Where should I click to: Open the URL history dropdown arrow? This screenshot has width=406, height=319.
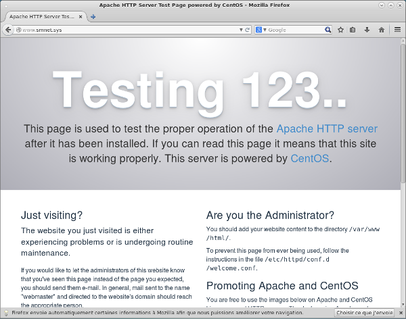tap(241, 30)
